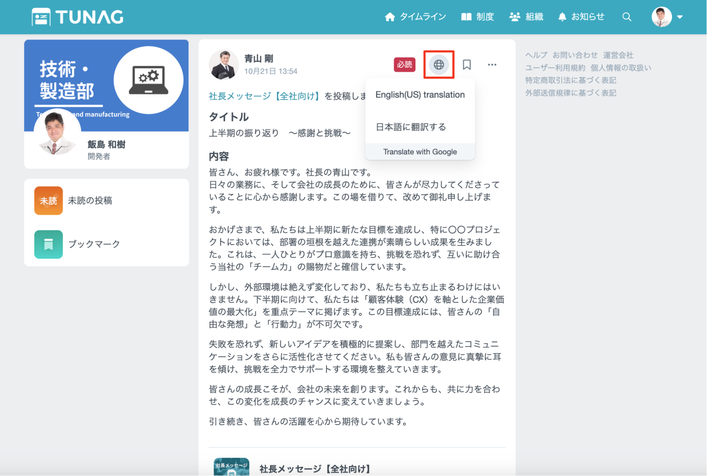The image size is (707, 476).
Task: Select English(US) translation option
Action: (x=420, y=95)
